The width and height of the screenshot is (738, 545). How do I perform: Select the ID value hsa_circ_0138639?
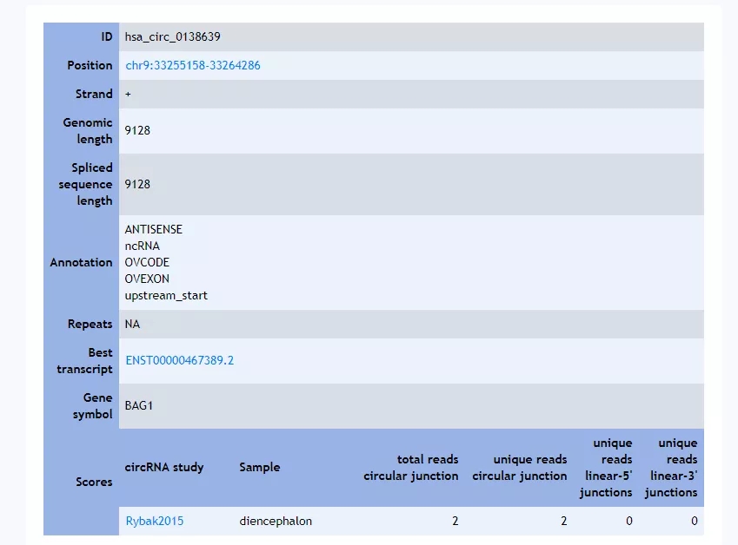coord(172,36)
